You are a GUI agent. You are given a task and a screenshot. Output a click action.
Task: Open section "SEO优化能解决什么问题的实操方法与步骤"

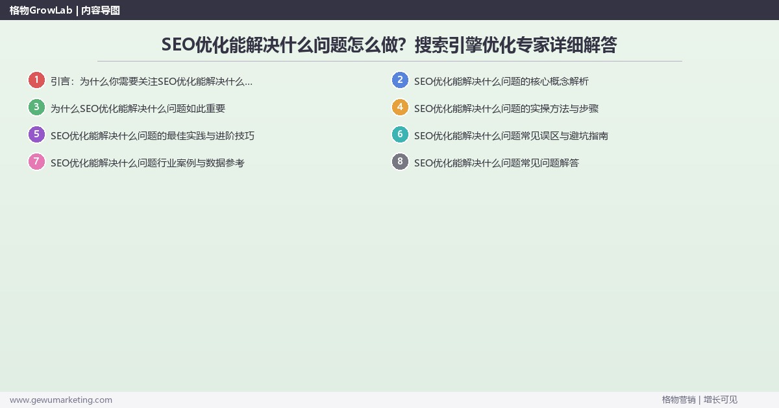tap(506, 109)
